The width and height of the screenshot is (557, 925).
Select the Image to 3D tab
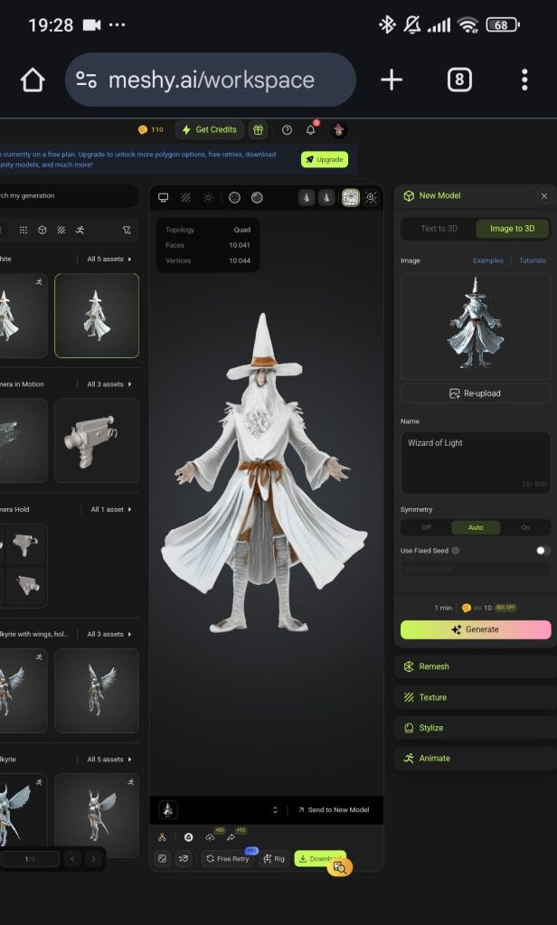513,229
